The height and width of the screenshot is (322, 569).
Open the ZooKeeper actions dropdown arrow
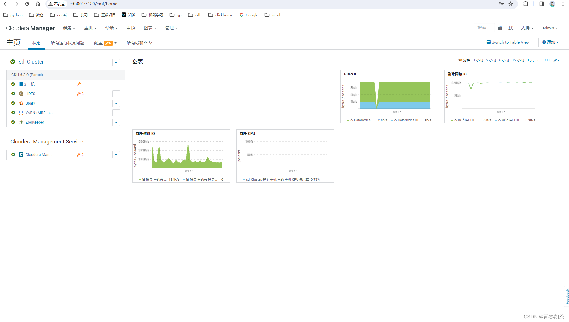[x=116, y=122]
